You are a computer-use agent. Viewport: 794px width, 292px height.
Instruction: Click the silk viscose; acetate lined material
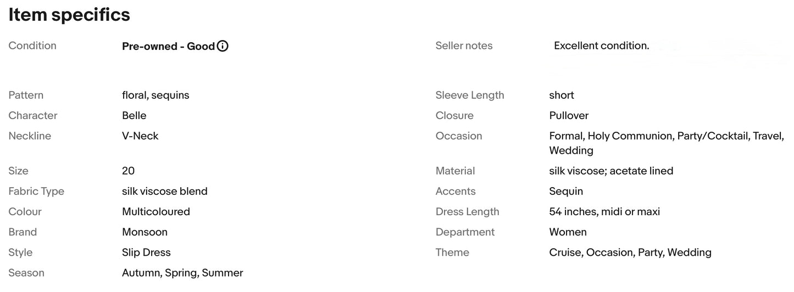tap(611, 171)
